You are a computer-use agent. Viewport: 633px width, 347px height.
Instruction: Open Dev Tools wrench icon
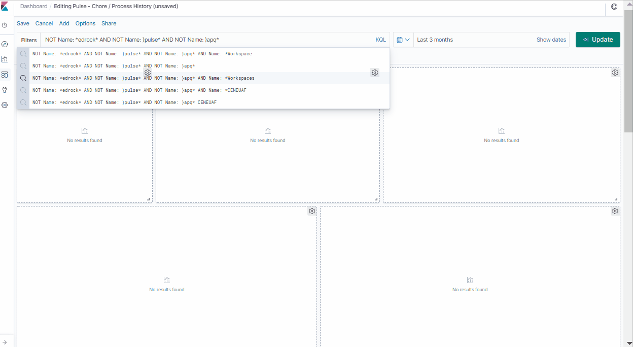5,90
